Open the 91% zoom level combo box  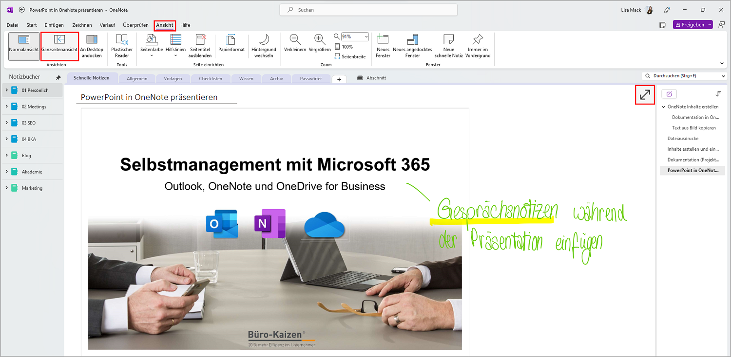(355, 37)
